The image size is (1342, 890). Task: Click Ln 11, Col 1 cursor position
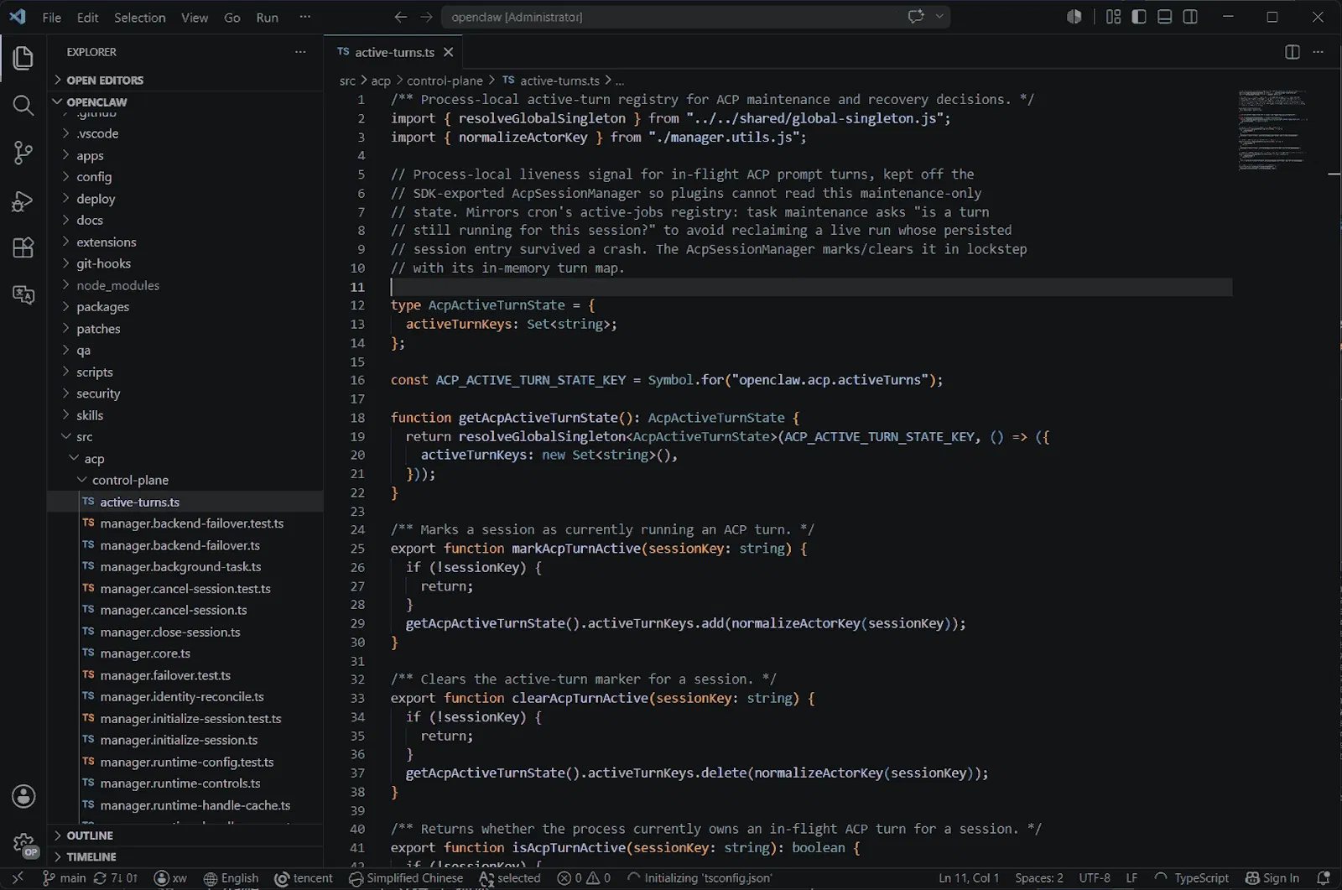tap(969, 878)
